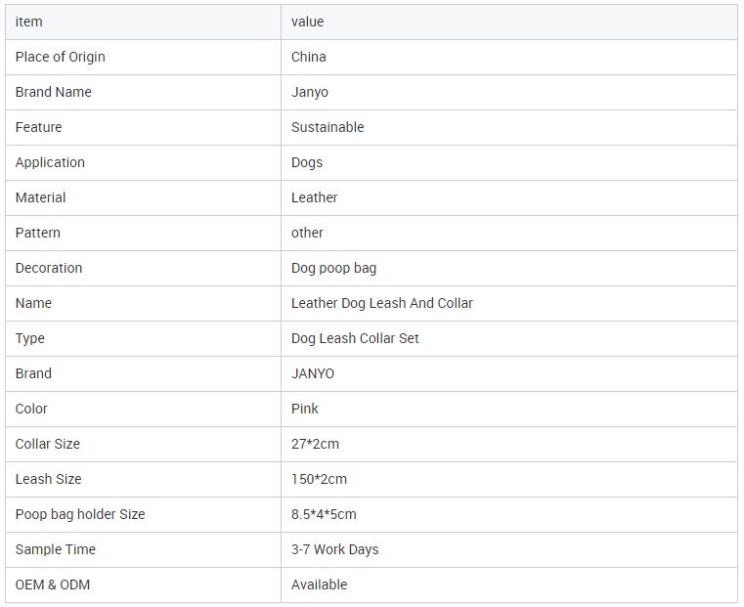This screenshot has height=607, width=744.
Task: Select the 'Place of Origin' cell
Action: (61, 57)
